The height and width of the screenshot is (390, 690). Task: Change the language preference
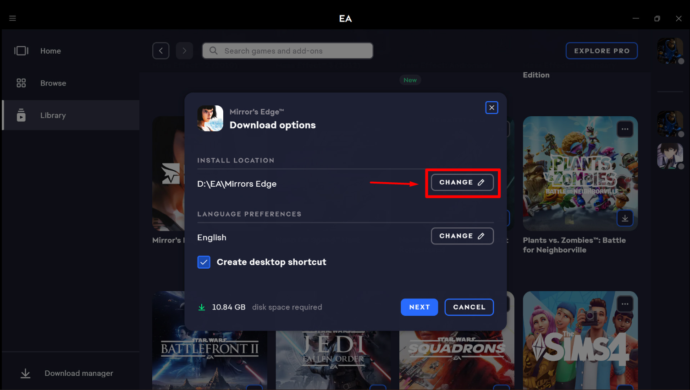pyautogui.click(x=462, y=236)
